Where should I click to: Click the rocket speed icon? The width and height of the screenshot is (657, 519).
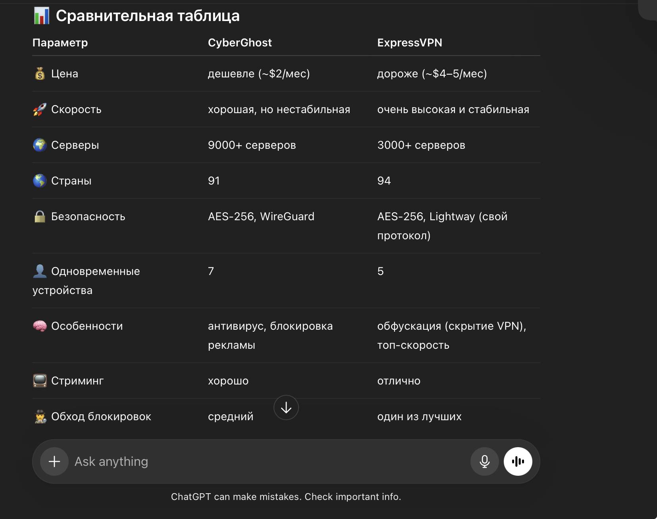pos(40,110)
